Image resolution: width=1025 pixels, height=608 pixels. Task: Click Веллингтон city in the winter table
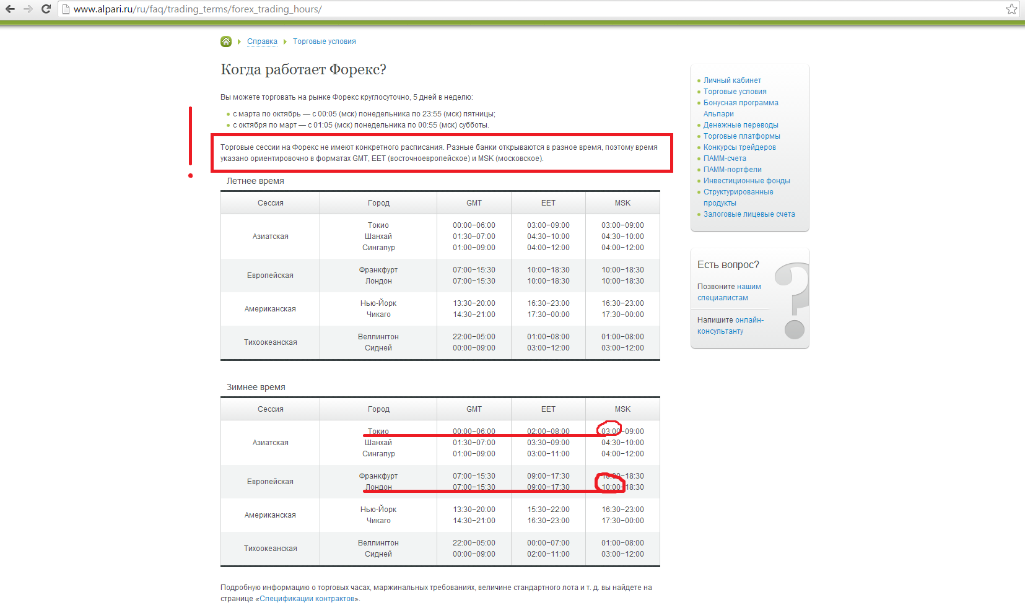(x=378, y=543)
